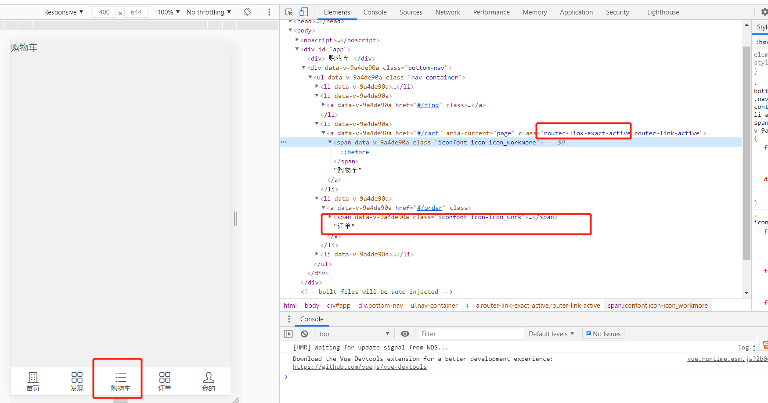This screenshot has height=403, width=768.
Task: Open the console drawer three-dot menu
Action: click(289, 319)
